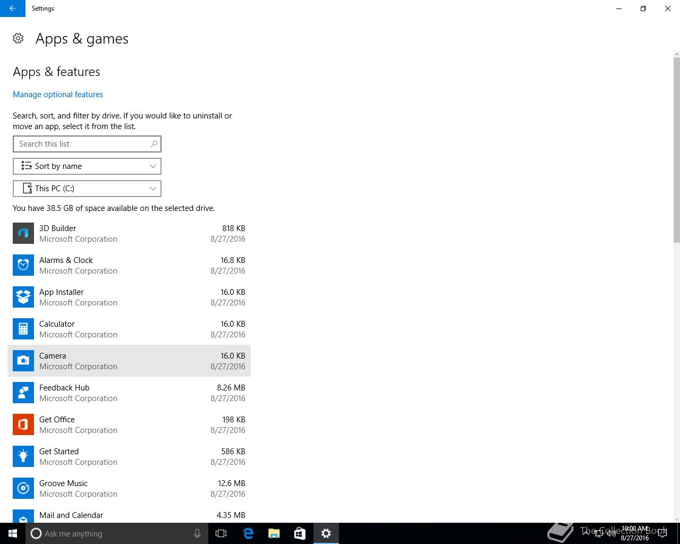
Task: Select the Get Started entry
Action: 129,456
